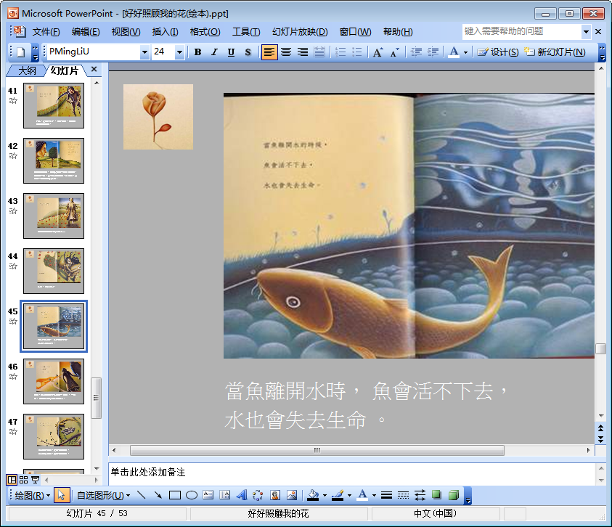The image size is (612, 527).
Task: Select slide 46 thumbnail
Action: (x=54, y=381)
